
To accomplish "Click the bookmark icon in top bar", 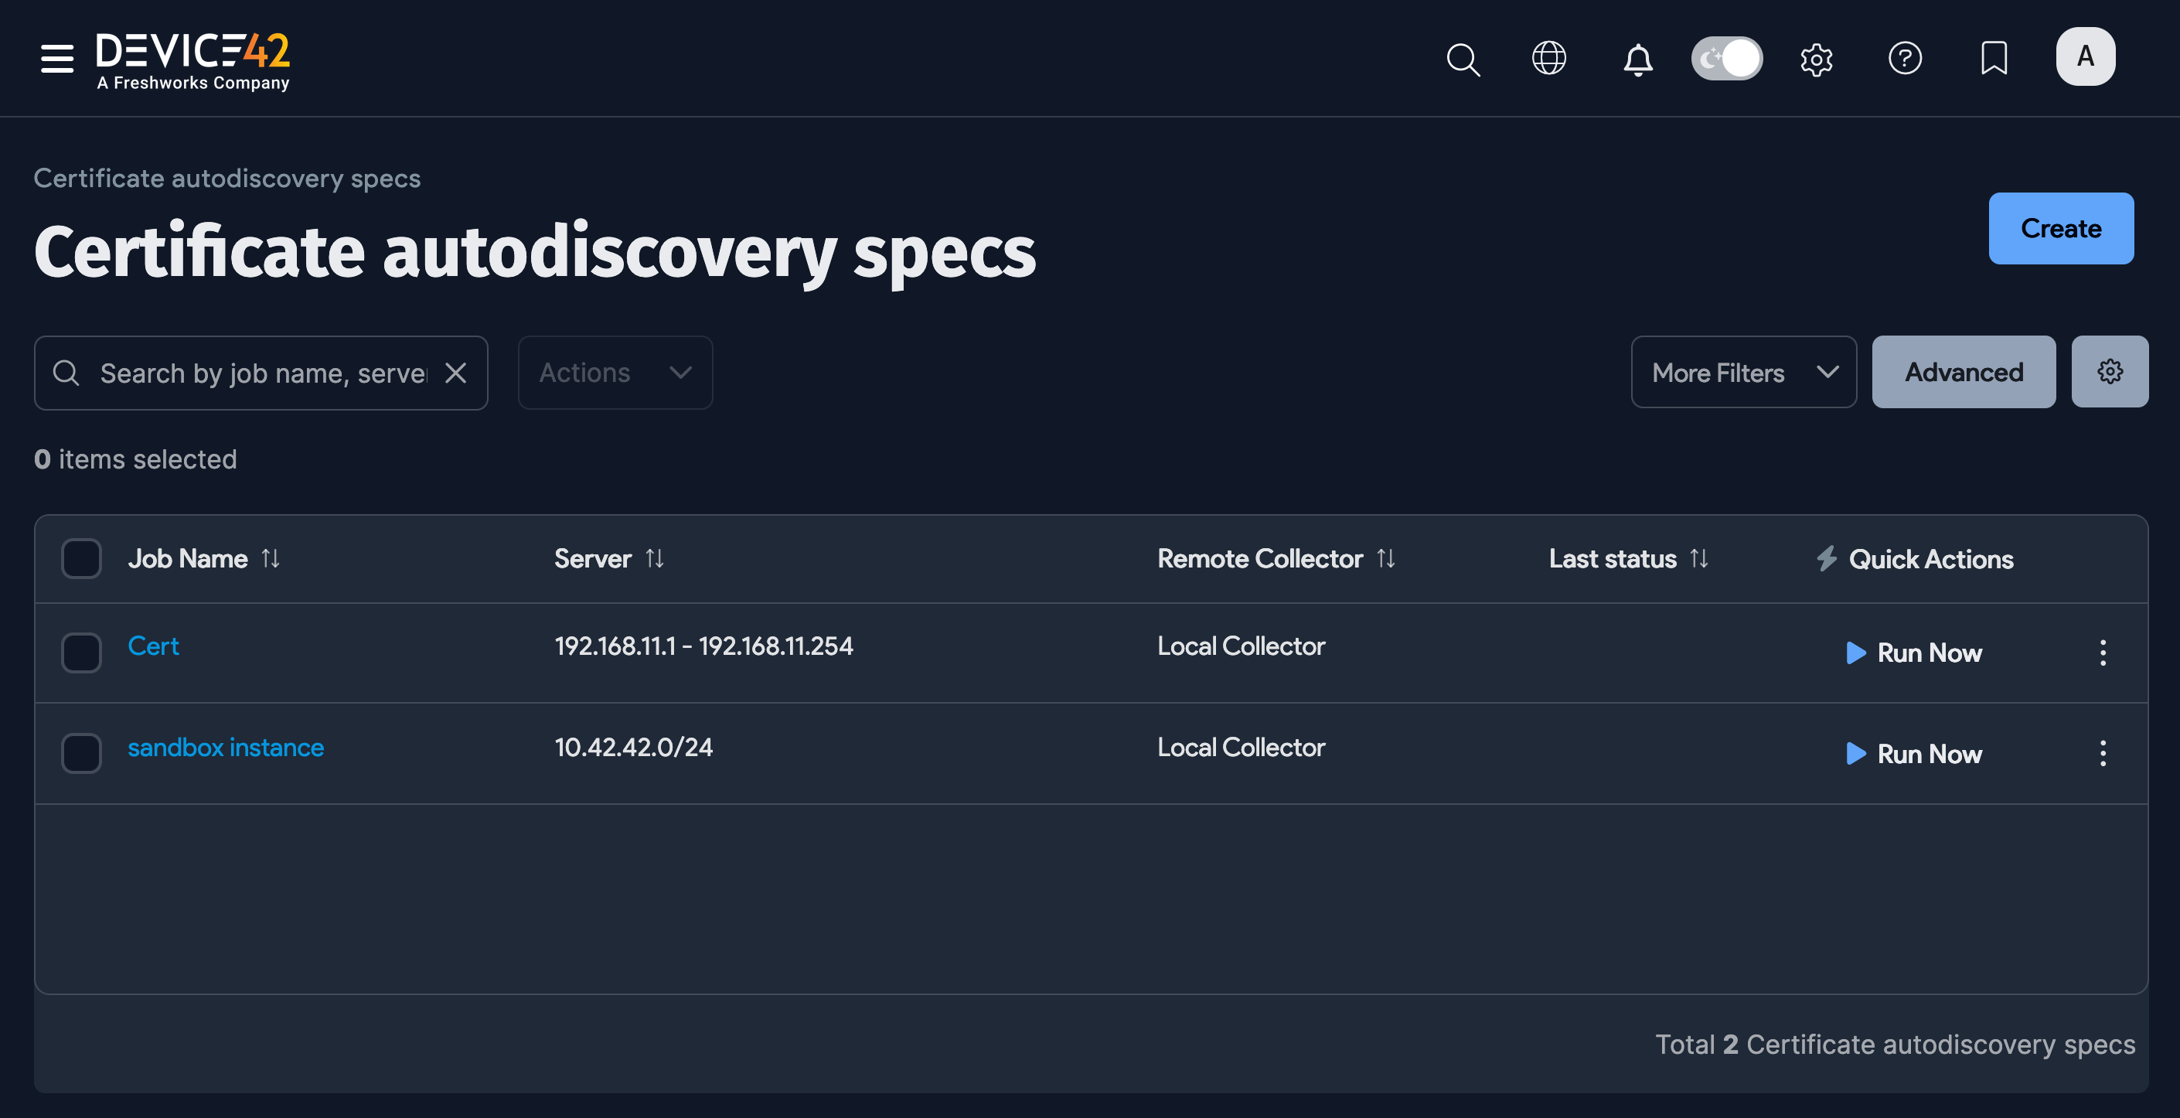I will (x=1994, y=60).
